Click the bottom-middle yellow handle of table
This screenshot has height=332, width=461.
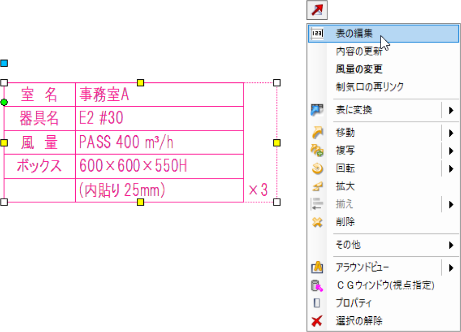140,202
